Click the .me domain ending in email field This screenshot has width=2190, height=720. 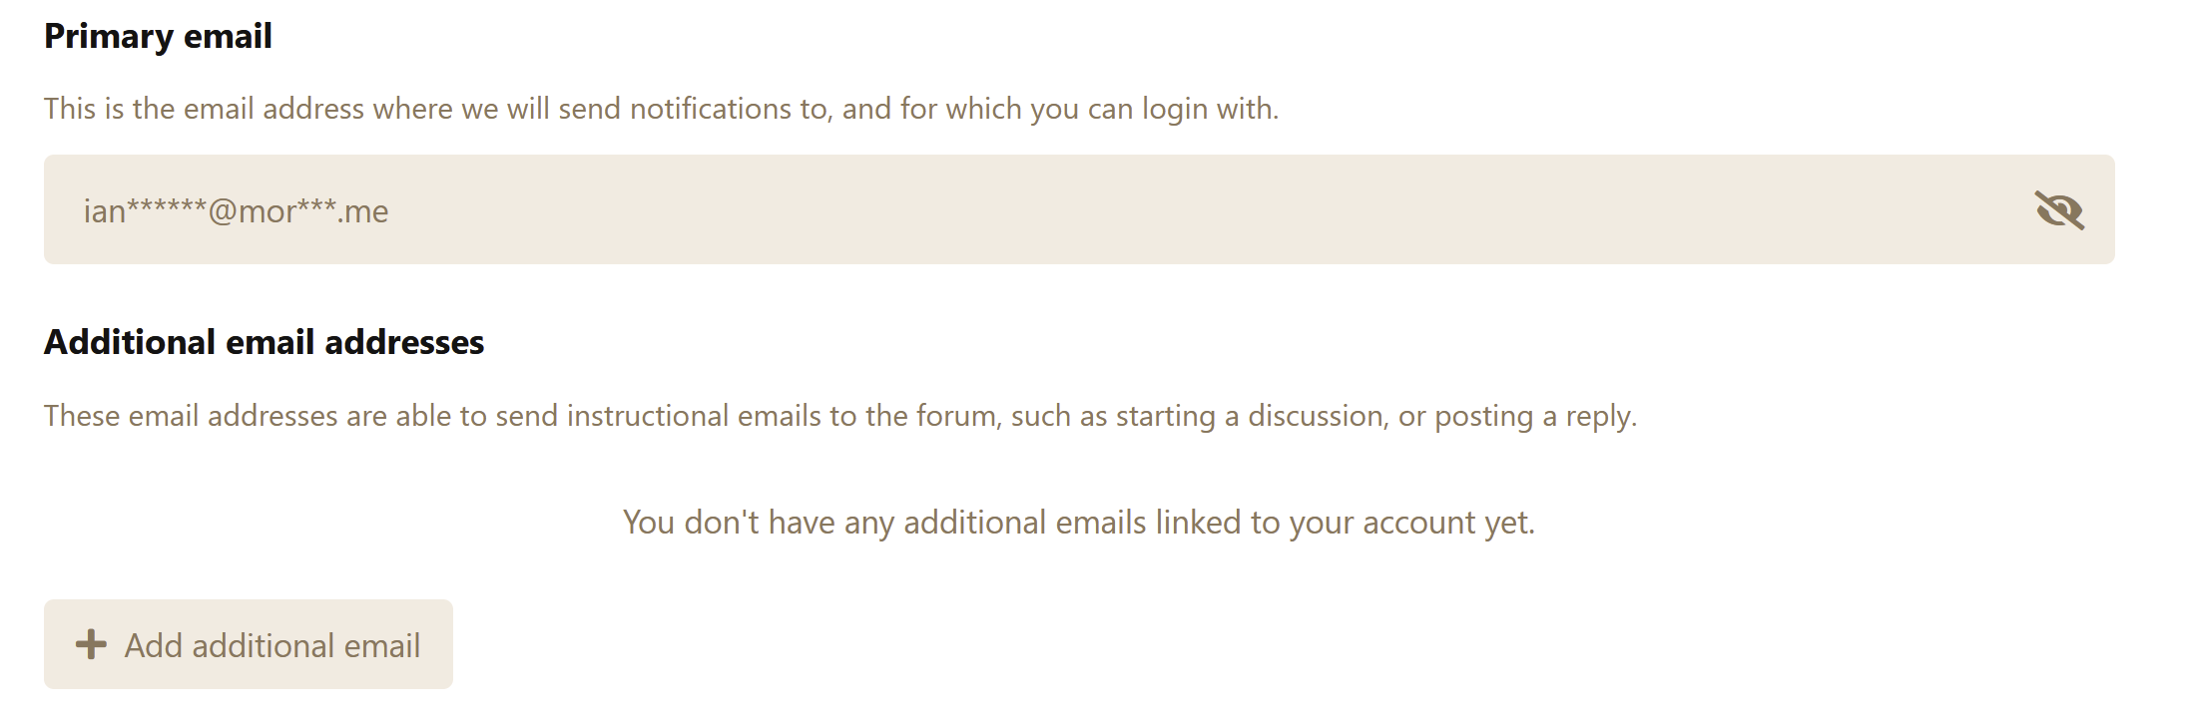[x=363, y=212]
